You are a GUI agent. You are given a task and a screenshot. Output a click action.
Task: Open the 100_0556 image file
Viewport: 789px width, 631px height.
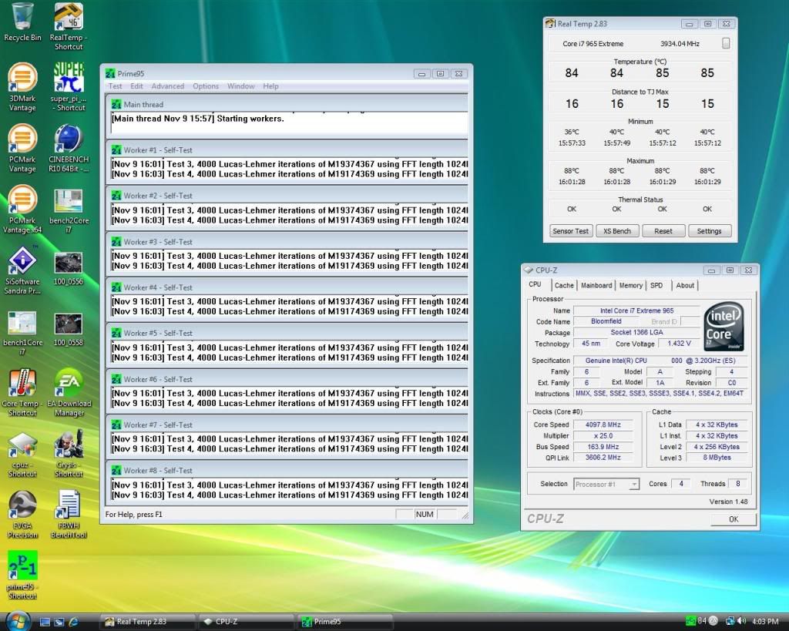[x=69, y=269]
